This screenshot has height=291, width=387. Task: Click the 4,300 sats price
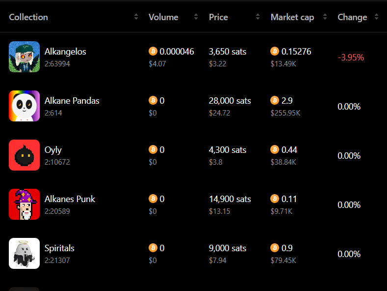[x=228, y=150]
